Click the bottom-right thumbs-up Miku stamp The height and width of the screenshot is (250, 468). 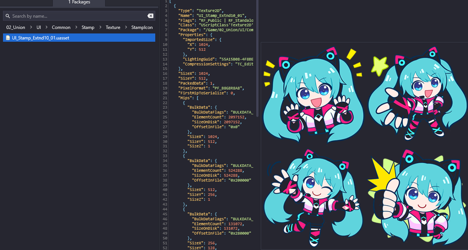[x=418, y=197]
